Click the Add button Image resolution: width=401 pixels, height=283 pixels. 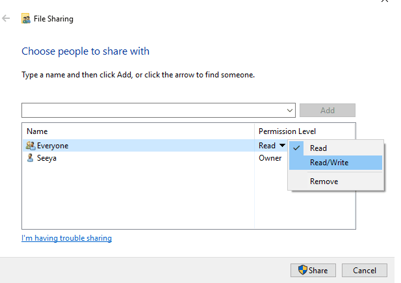point(328,111)
